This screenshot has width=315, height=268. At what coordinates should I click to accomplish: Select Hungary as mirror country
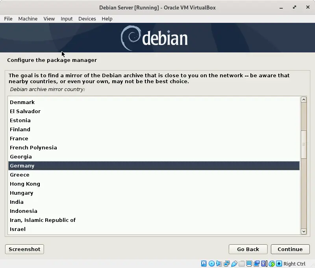pyautogui.click(x=154, y=193)
